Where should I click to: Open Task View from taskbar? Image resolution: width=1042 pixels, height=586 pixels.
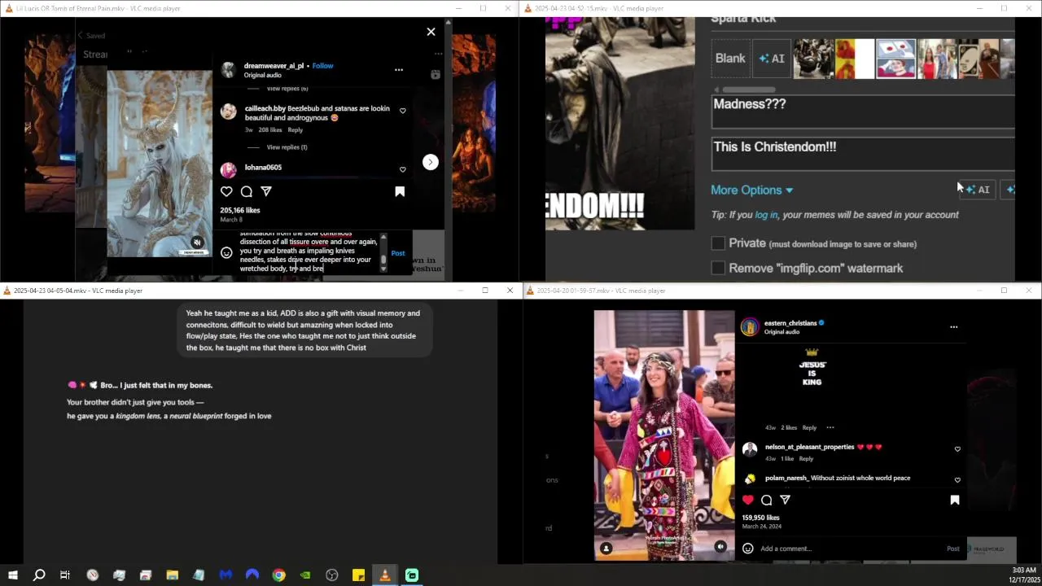65,575
